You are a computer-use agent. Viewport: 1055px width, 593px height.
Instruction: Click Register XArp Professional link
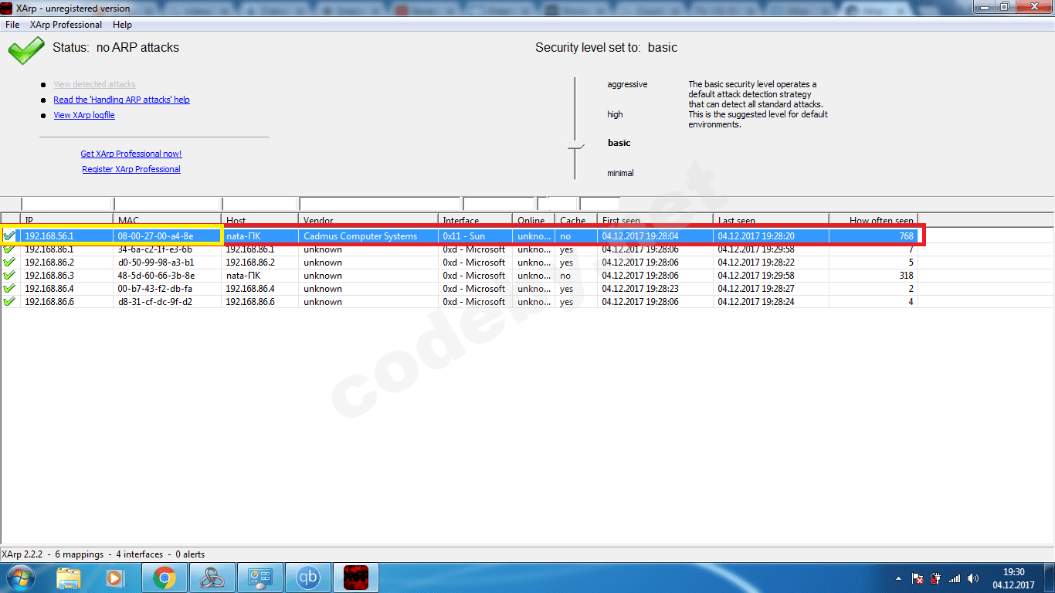pyautogui.click(x=131, y=169)
